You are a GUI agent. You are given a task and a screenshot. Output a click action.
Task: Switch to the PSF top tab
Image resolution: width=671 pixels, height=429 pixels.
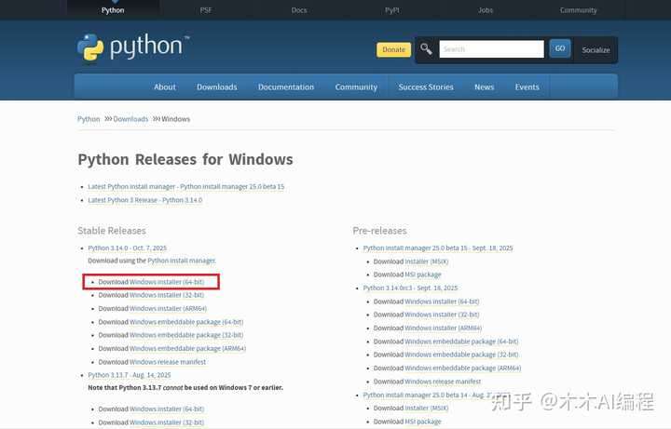[x=206, y=10]
